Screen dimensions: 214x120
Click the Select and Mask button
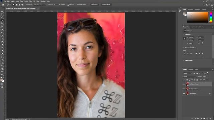click(x=106, y=5)
